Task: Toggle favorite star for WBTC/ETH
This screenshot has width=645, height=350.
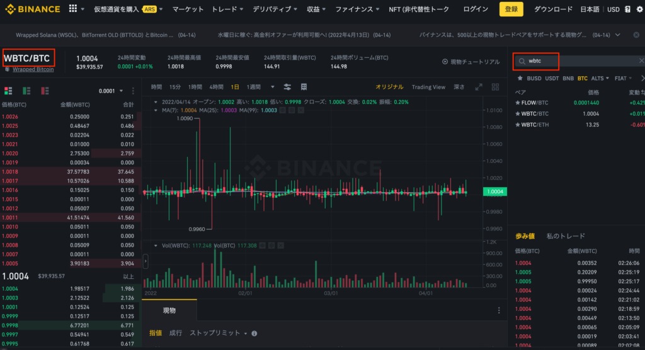Action: coord(518,125)
